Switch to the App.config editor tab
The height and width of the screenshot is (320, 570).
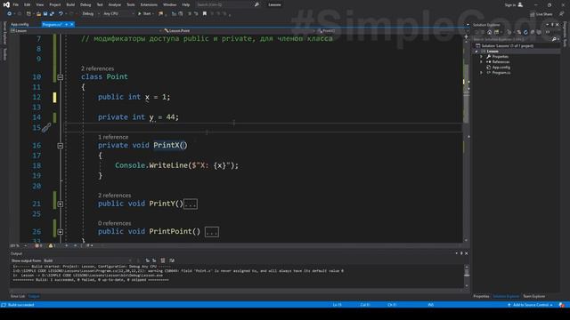click(20, 24)
